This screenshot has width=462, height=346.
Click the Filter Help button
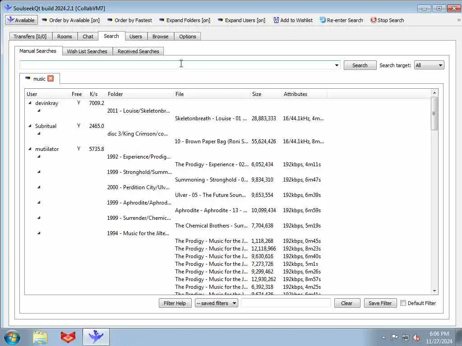[175, 303]
